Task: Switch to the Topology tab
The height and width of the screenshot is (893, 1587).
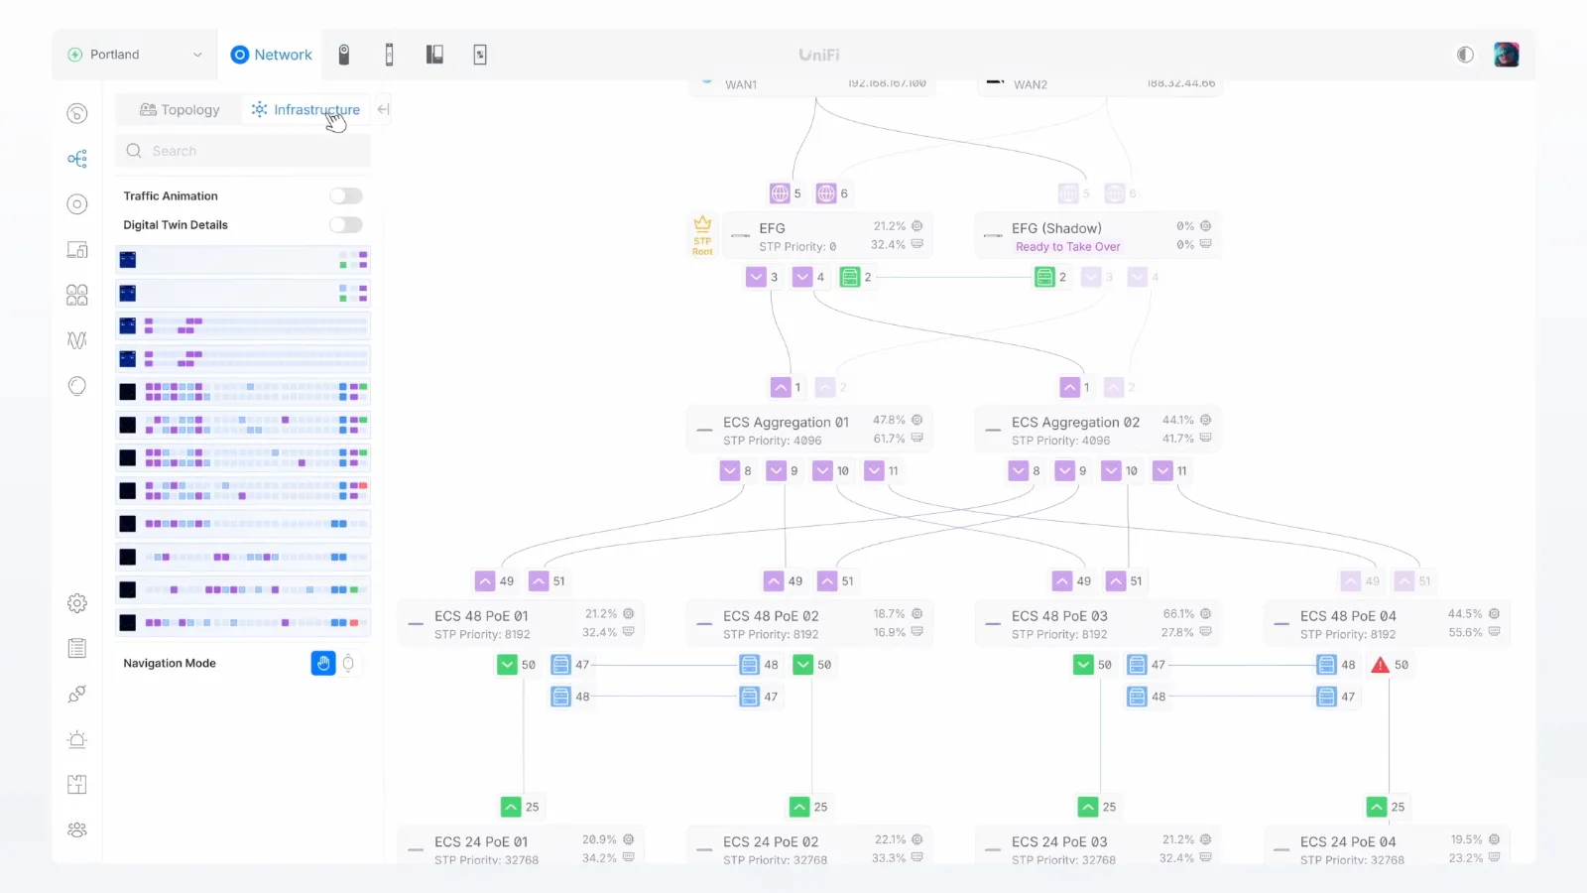Action: tap(179, 109)
